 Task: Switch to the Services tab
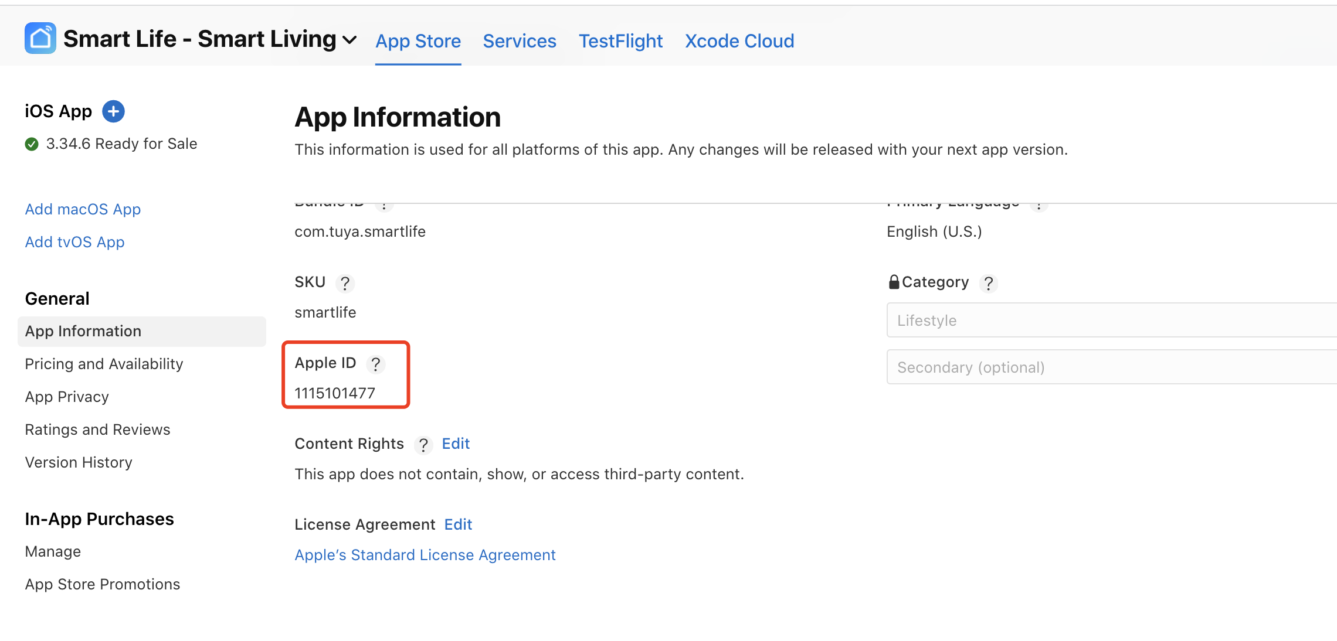[520, 41]
